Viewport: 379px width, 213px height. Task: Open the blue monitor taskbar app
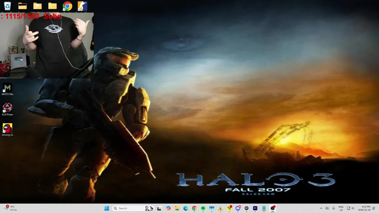click(x=212, y=208)
